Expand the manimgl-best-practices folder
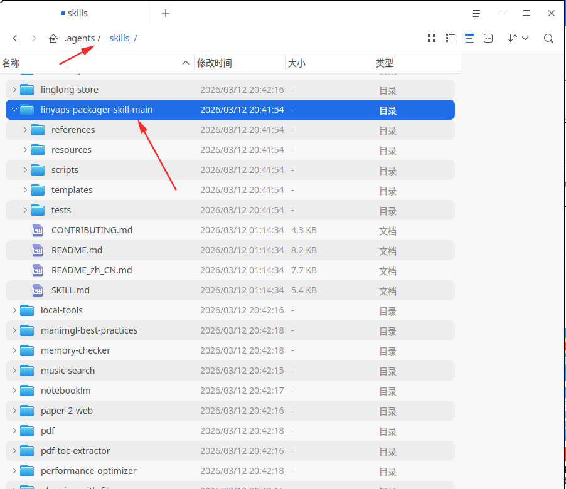 14,330
